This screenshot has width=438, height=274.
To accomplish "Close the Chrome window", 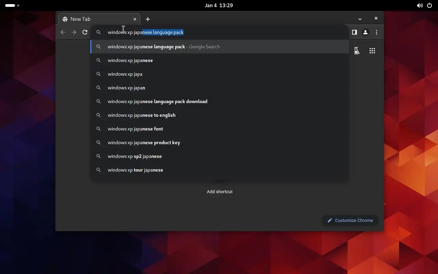I will coord(376,18).
